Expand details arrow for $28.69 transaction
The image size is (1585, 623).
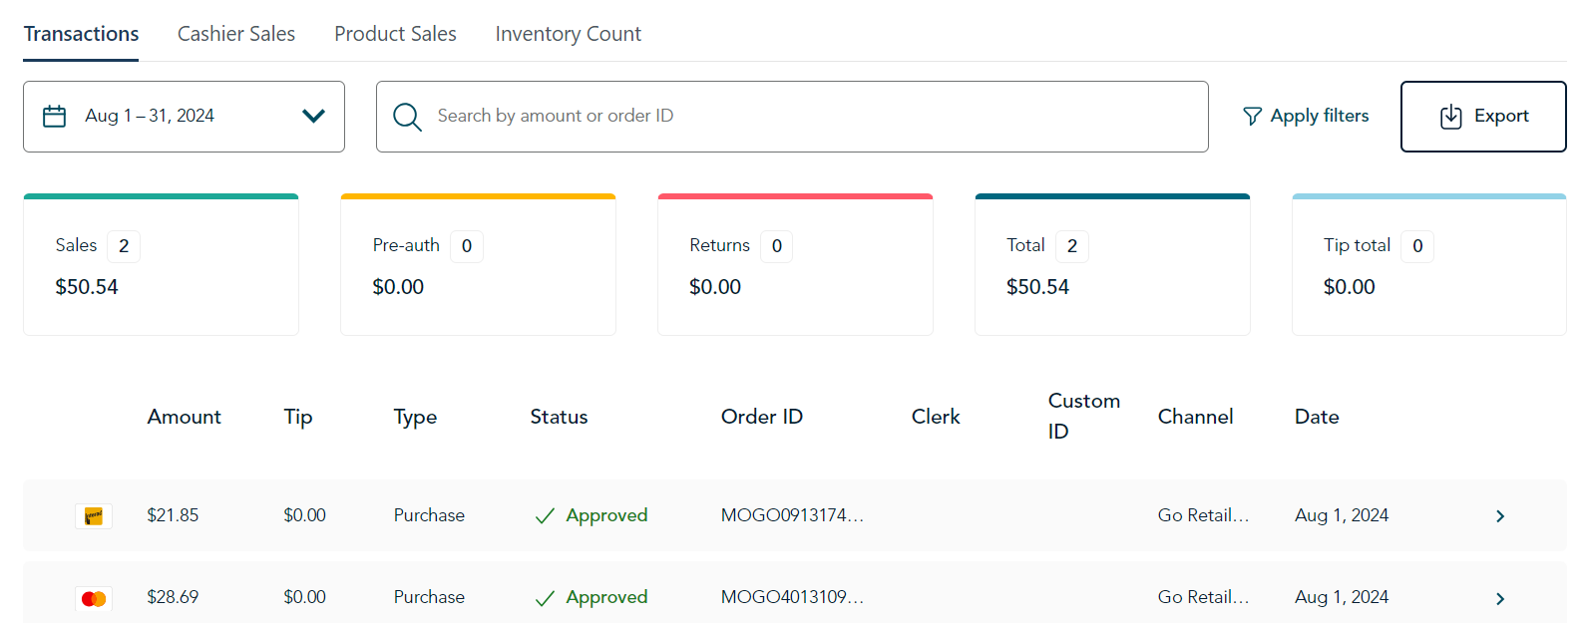click(1500, 598)
